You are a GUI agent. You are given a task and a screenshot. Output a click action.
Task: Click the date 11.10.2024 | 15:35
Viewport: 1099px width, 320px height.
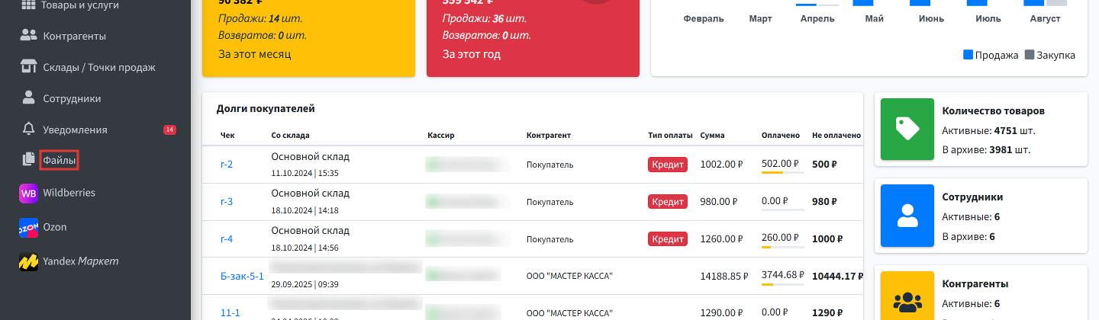click(x=305, y=173)
